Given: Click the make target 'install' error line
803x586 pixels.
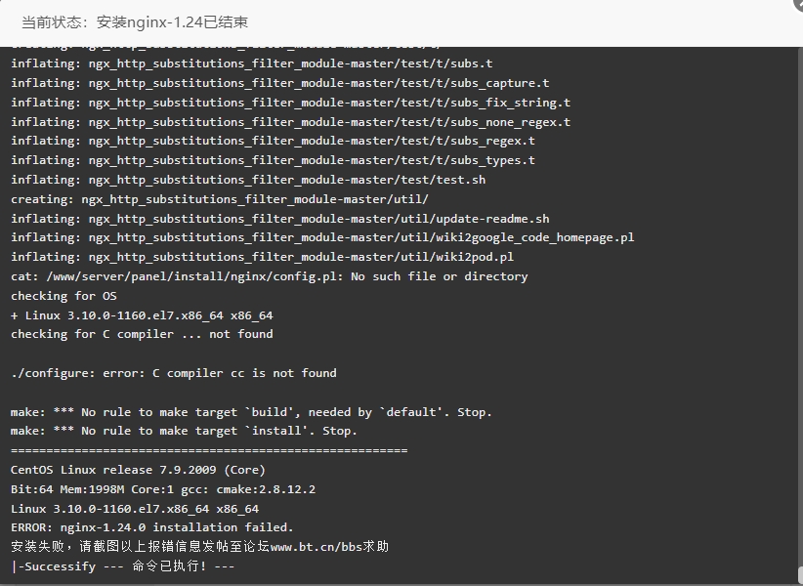Looking at the screenshot, I should click(x=184, y=431).
